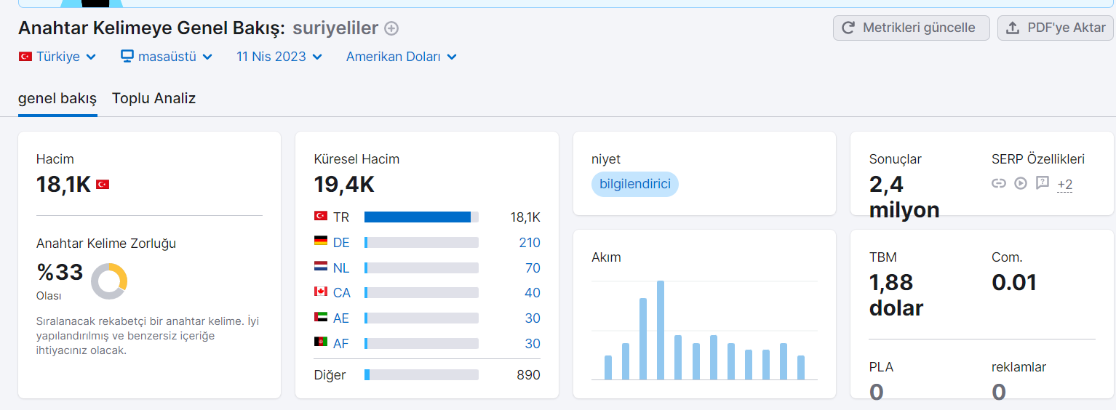
Task: Click the Canada flag in Küresel Hacim list
Action: [320, 292]
